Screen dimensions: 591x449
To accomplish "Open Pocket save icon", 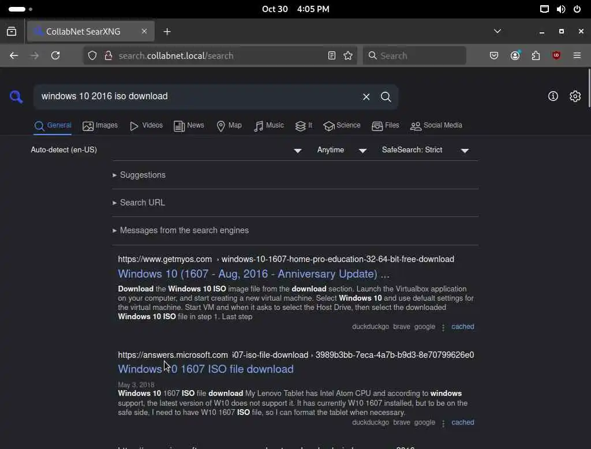I will 494,55.
